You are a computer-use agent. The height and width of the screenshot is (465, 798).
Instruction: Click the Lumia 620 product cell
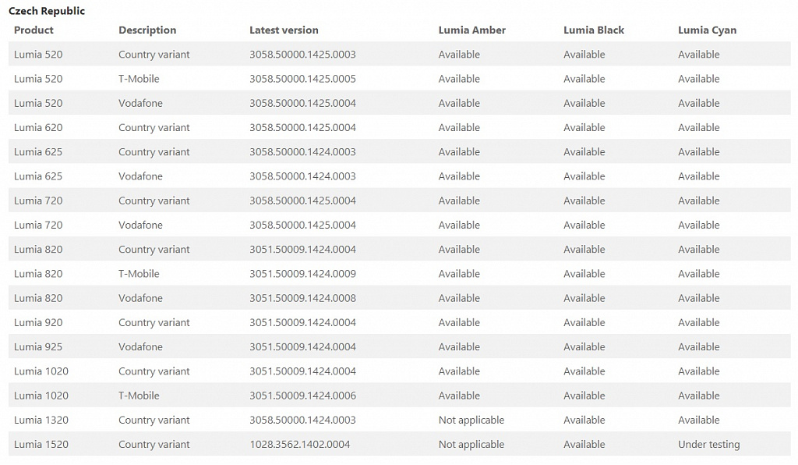tap(38, 127)
